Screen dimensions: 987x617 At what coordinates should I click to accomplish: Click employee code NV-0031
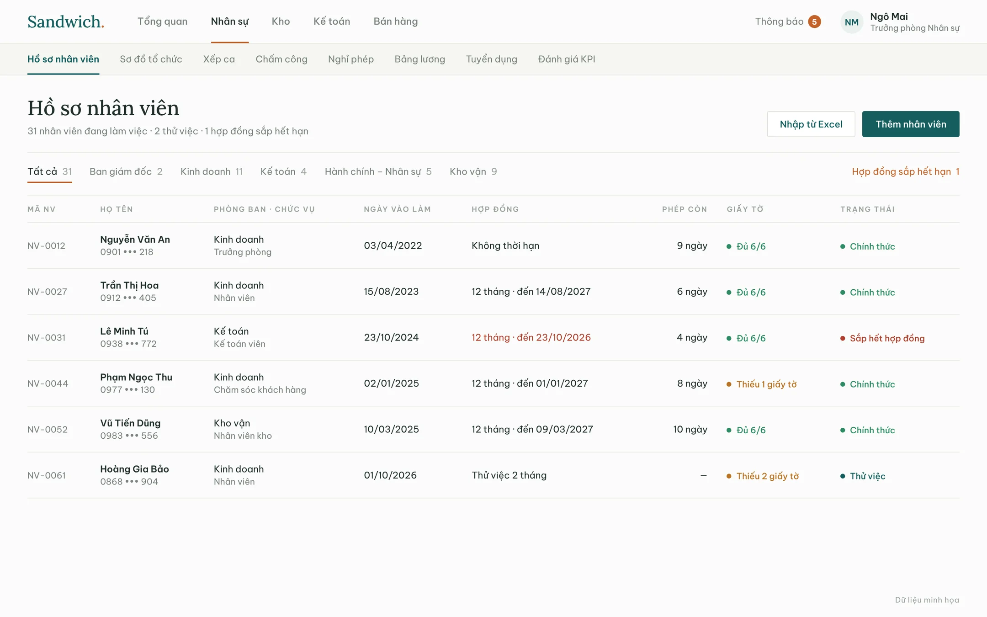(x=46, y=337)
